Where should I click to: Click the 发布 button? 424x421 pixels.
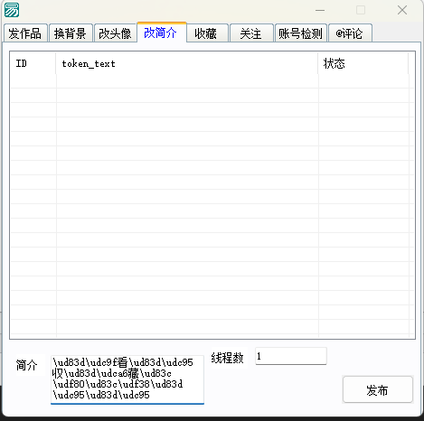point(378,389)
